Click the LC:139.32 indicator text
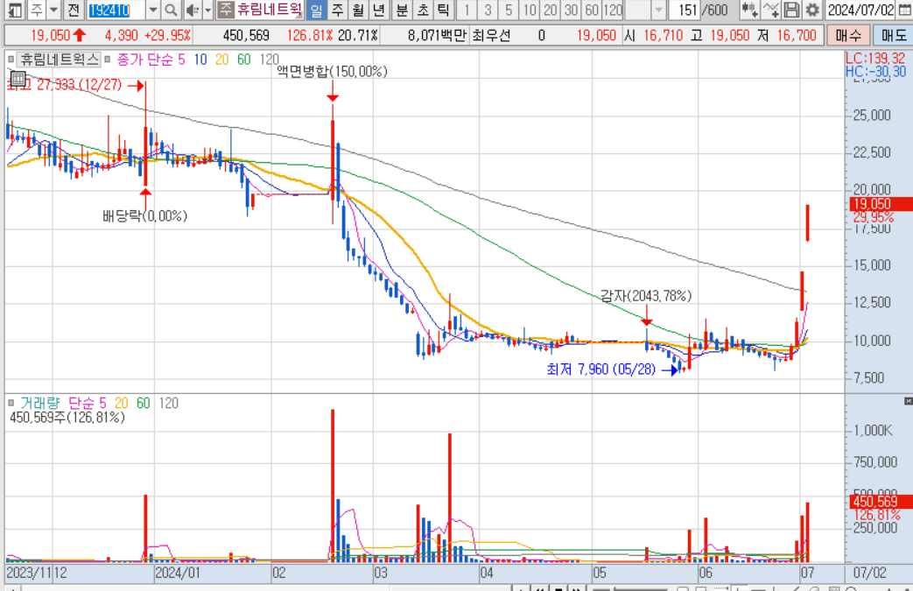 (875, 59)
